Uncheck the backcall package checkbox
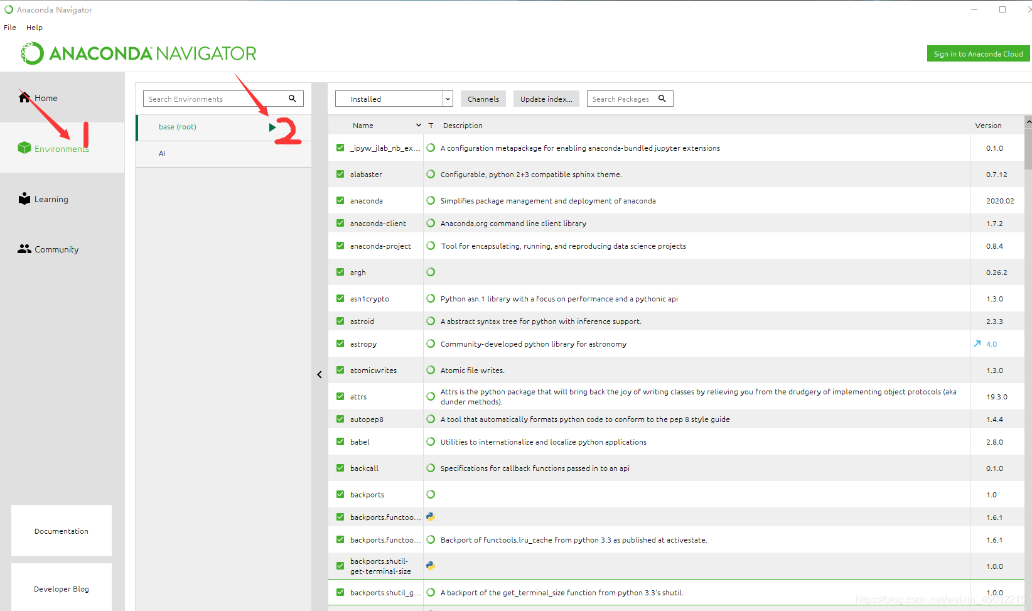 pos(340,468)
